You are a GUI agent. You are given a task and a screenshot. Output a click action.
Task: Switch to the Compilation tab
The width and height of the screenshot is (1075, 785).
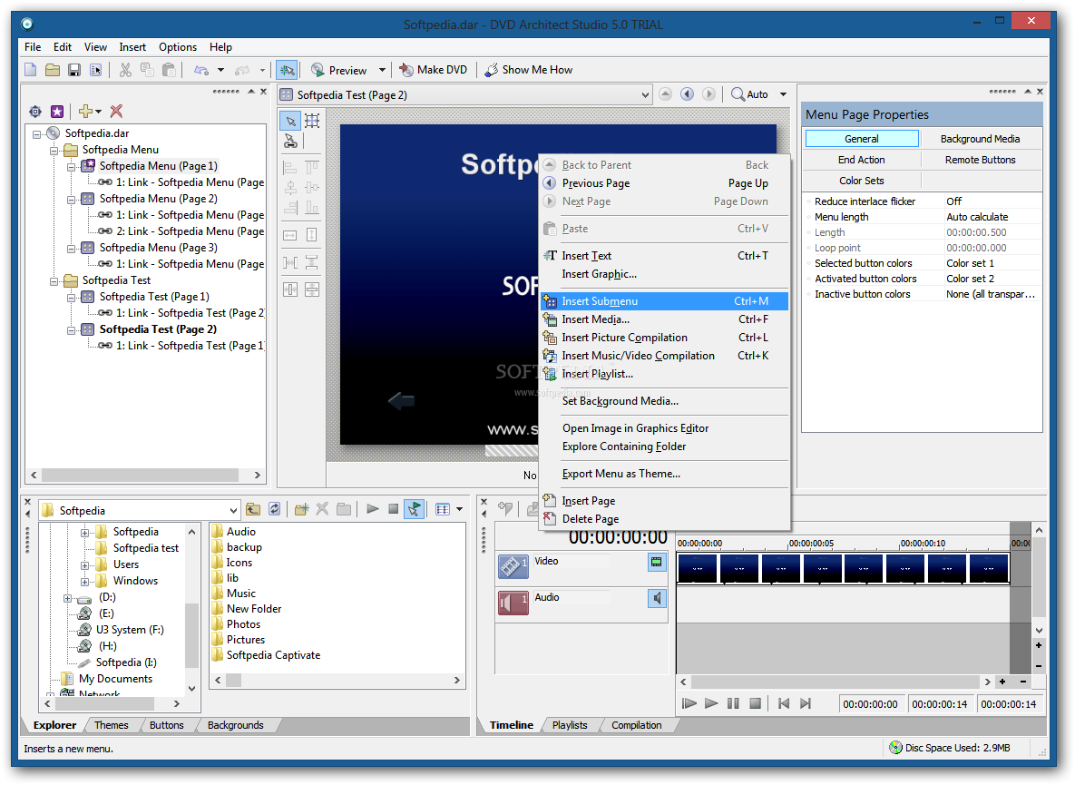(636, 725)
